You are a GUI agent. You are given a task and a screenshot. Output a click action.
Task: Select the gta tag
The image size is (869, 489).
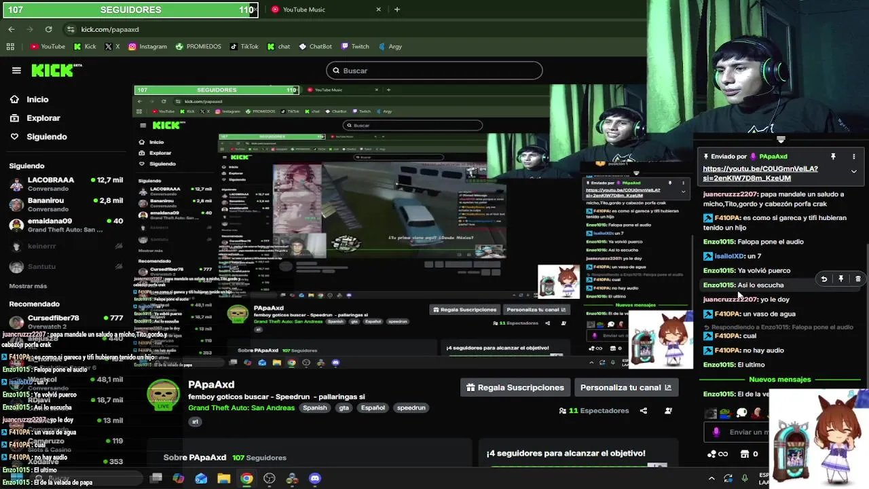(x=344, y=407)
